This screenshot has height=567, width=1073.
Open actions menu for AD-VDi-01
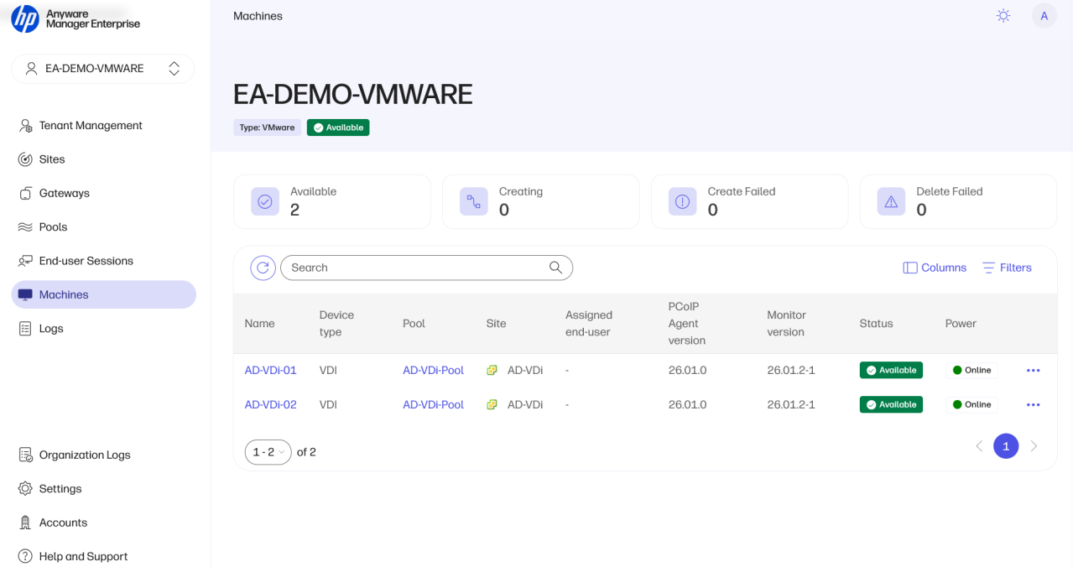1033,371
